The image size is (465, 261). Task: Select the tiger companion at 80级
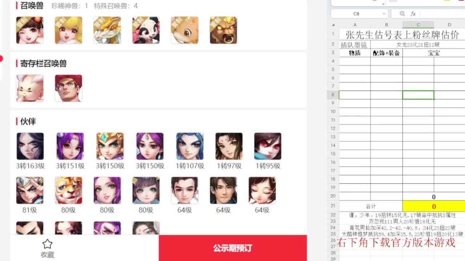[x=68, y=190]
